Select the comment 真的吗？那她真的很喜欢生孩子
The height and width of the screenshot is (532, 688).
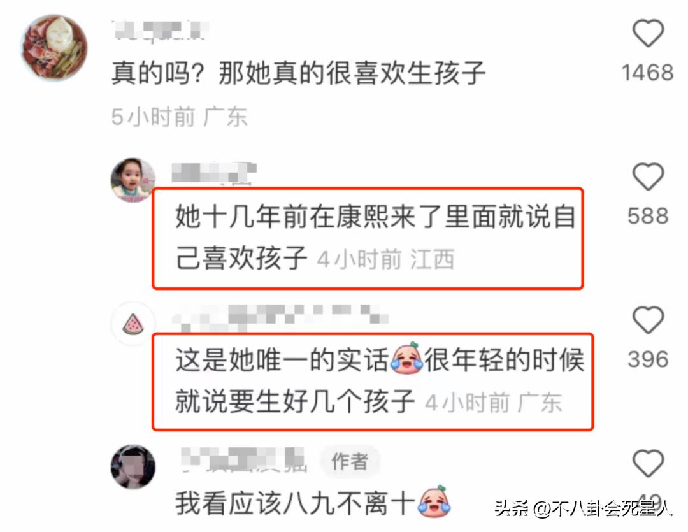(x=298, y=73)
